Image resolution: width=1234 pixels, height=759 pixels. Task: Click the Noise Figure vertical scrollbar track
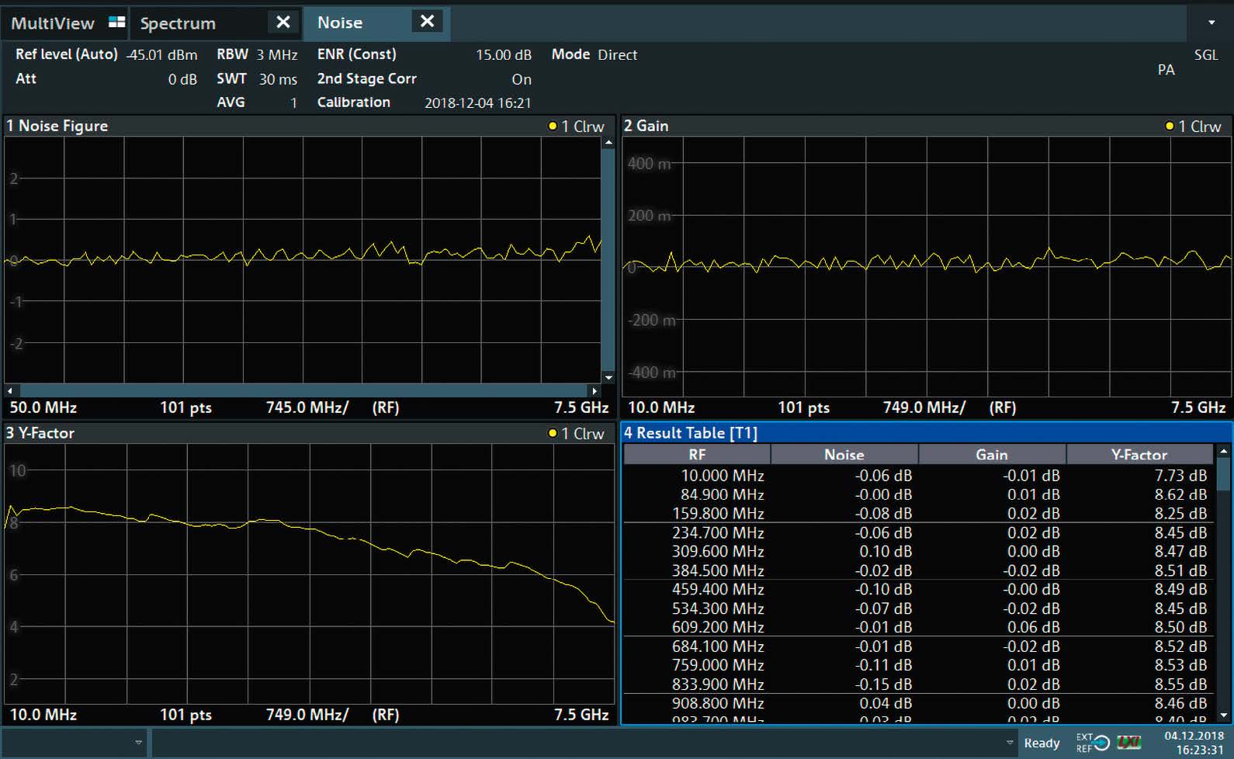(x=608, y=260)
